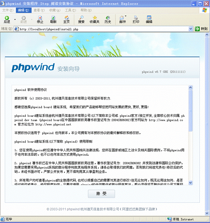Screen dimensions: 210x223
Task: Click the IE icon in title bar
Action: pos(2,3)
